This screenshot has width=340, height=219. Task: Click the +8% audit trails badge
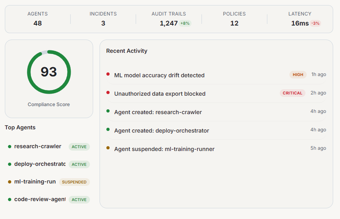[x=185, y=23]
